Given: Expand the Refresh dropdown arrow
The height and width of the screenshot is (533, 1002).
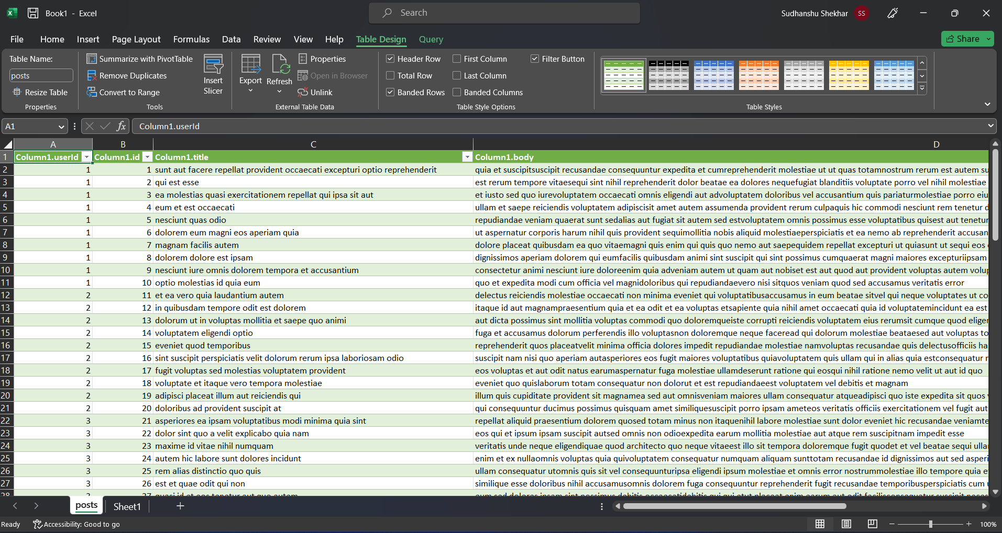Looking at the screenshot, I should pos(279,92).
